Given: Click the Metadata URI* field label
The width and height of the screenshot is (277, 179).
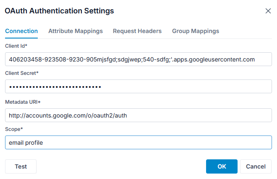Looking at the screenshot, I should click(x=23, y=102).
